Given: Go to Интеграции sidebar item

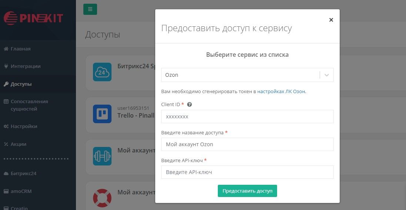Looking at the screenshot, I should [x=25, y=66].
